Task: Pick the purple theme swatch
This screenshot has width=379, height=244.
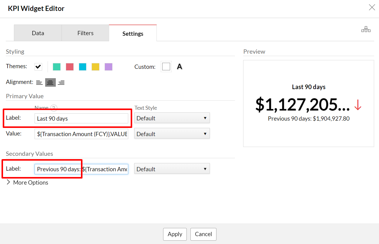Action: (x=109, y=67)
